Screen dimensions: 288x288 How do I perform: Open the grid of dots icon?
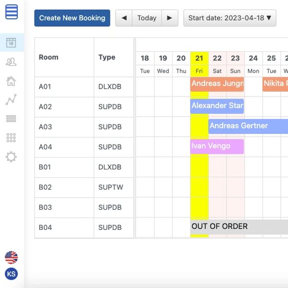(x=11, y=138)
